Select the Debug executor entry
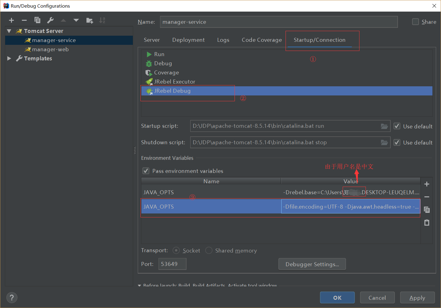Screen dimensions: 441x308 point(287,63)
